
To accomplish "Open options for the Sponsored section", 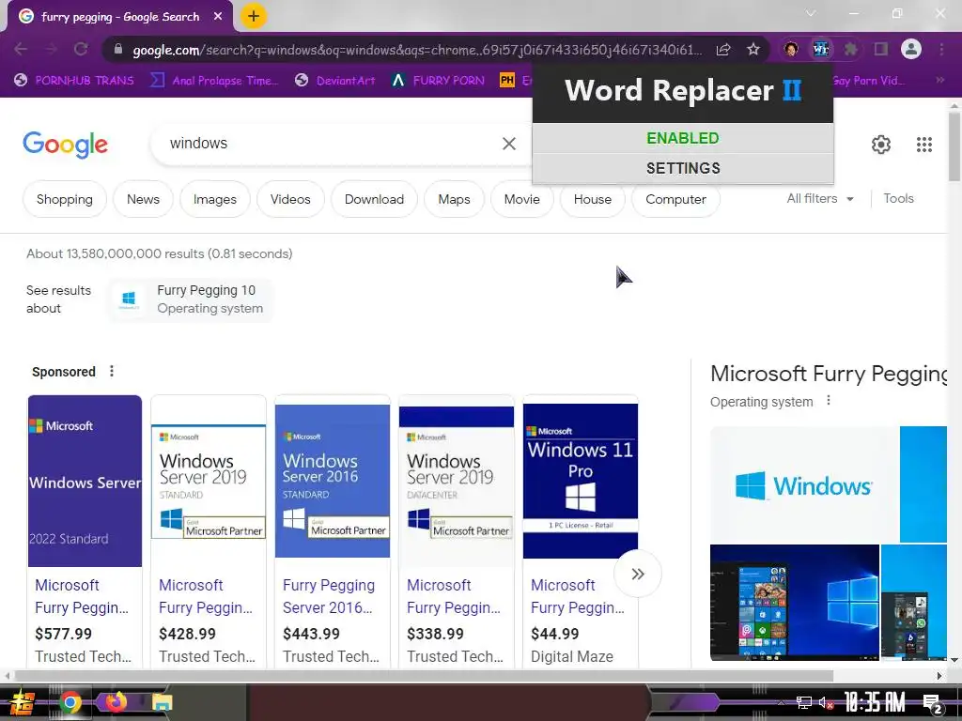I will click(112, 371).
